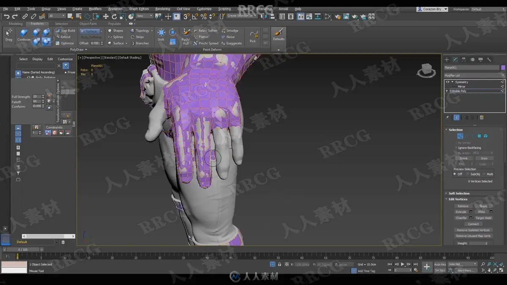Select the SubObj preview selection radio
The image size is (507, 285).
(468, 174)
